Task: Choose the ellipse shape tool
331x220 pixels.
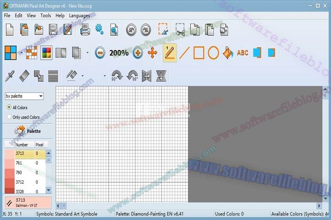Action: coord(213,53)
